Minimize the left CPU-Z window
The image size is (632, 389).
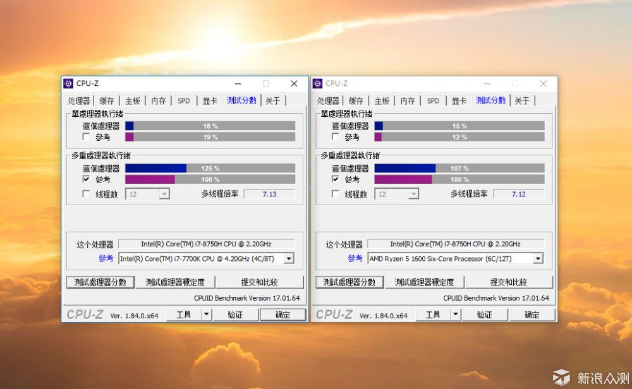pyautogui.click(x=238, y=83)
